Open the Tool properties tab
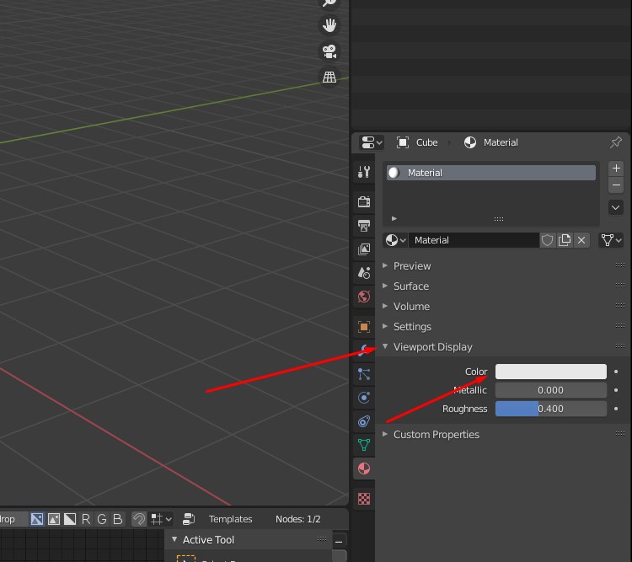This screenshot has height=562, width=632. tap(364, 172)
